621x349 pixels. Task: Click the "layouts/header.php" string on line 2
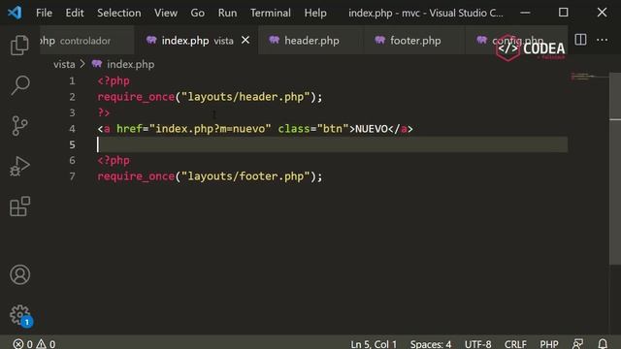pos(245,97)
